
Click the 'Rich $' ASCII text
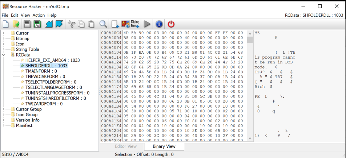point(263,87)
